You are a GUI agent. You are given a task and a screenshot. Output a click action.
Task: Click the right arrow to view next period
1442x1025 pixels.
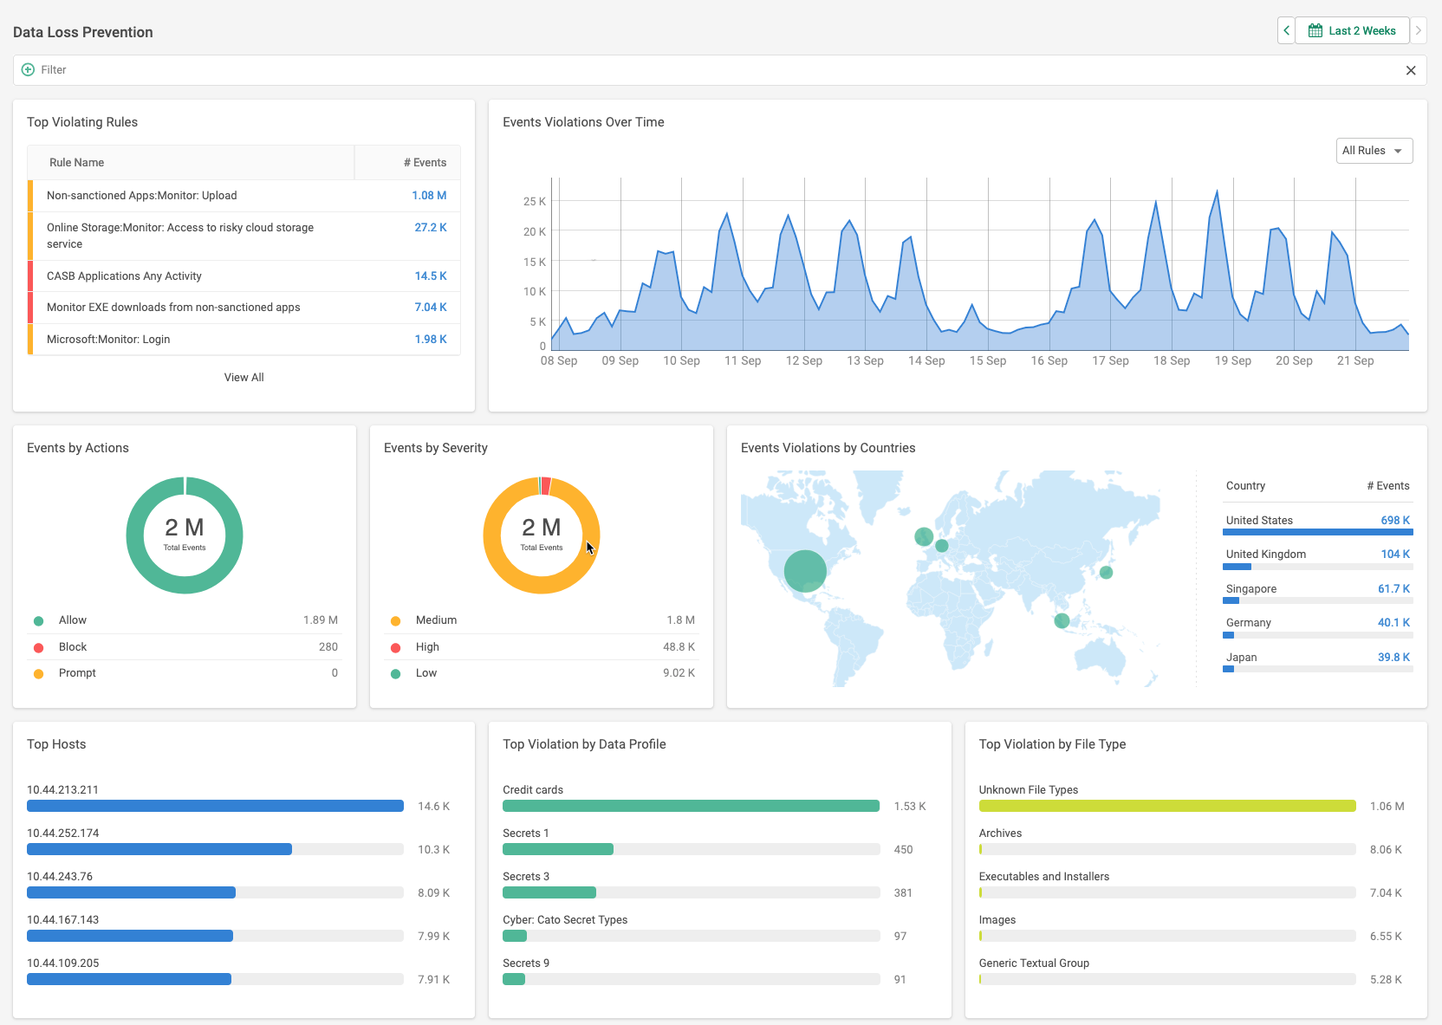(1419, 29)
